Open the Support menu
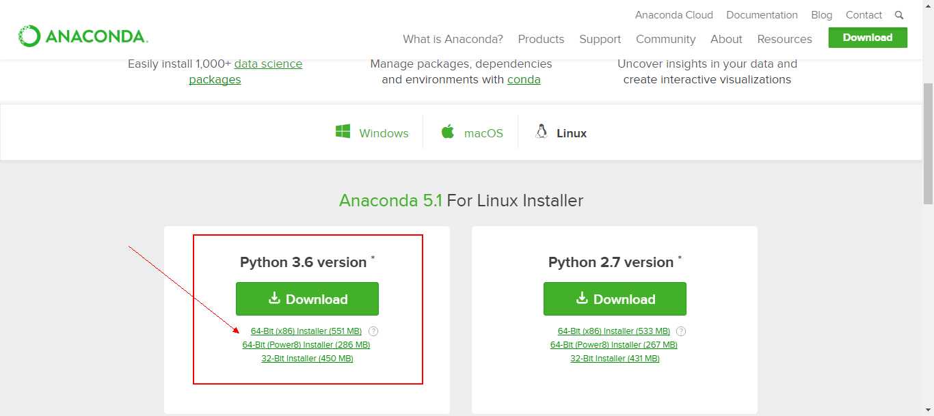The width and height of the screenshot is (934, 416). click(x=600, y=39)
